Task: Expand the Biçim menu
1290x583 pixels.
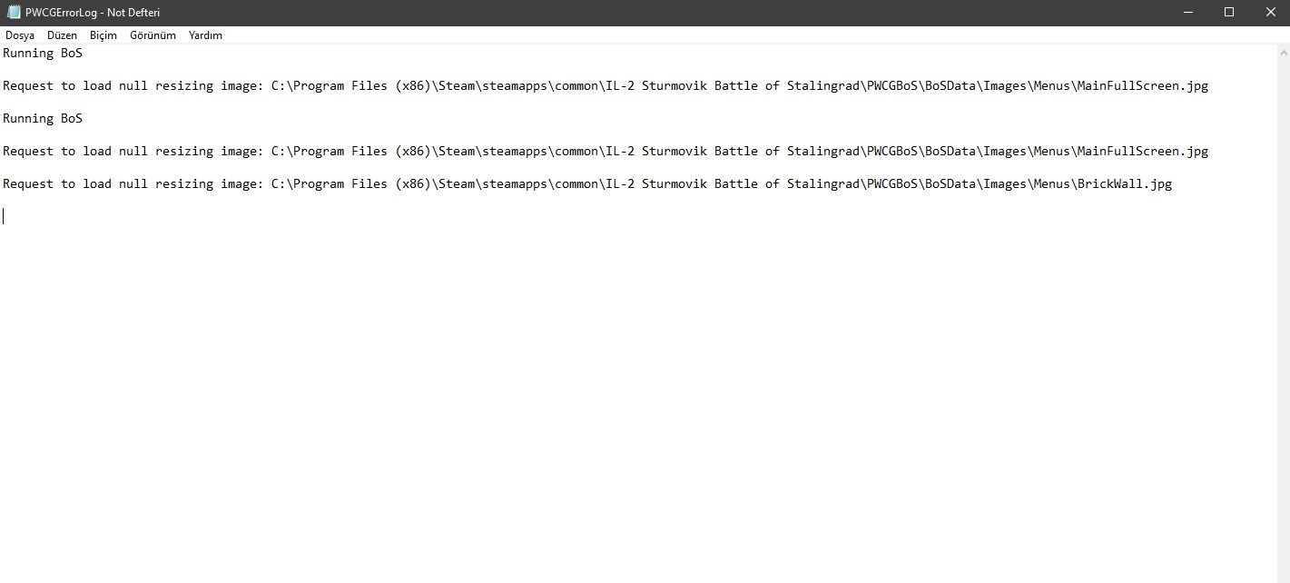Action: point(103,35)
